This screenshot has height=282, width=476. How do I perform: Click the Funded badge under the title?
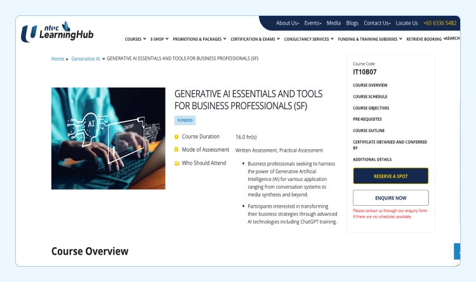[185, 120]
